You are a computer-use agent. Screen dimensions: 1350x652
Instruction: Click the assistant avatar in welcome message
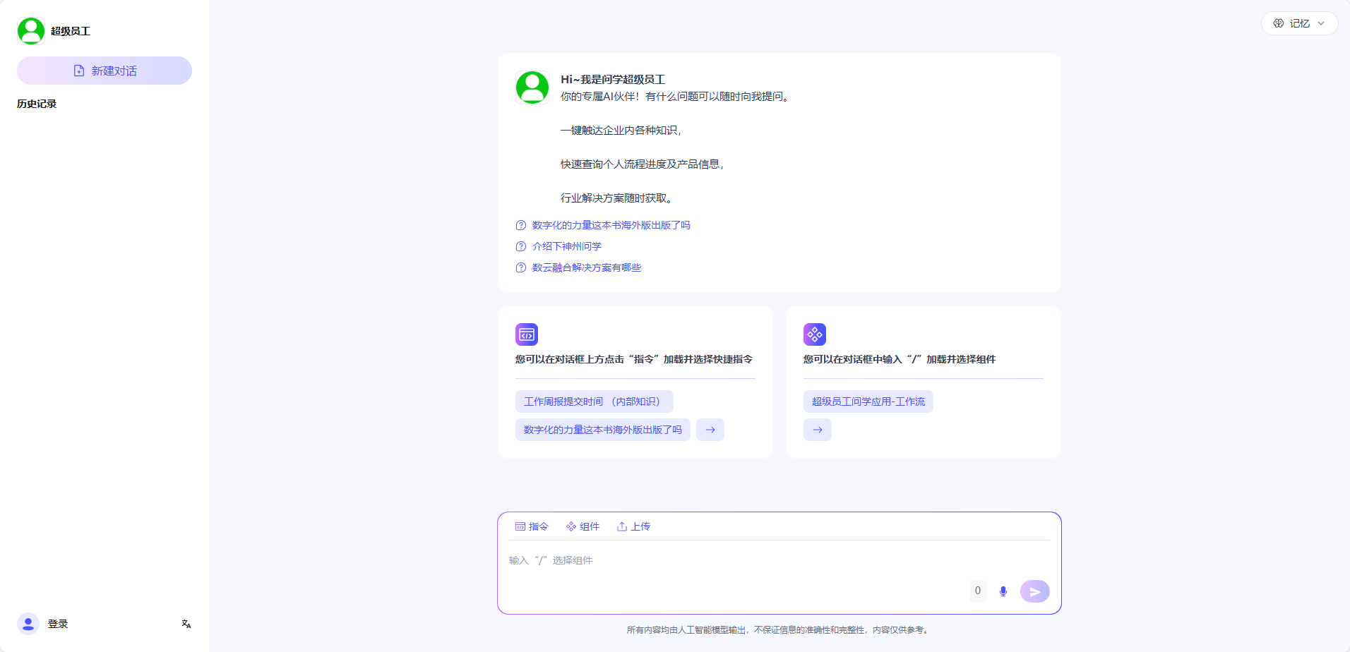(x=532, y=87)
